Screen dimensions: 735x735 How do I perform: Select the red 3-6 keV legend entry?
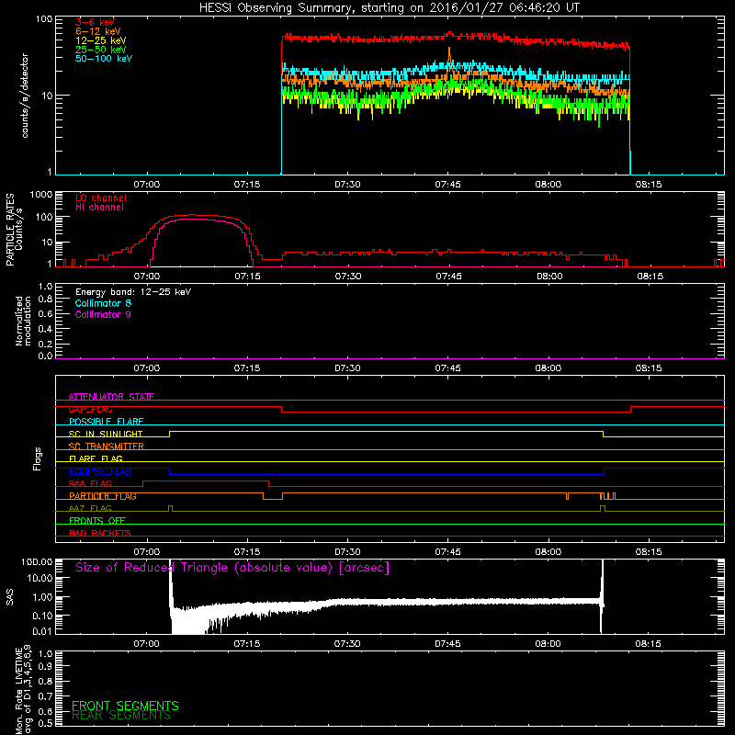[x=96, y=22]
